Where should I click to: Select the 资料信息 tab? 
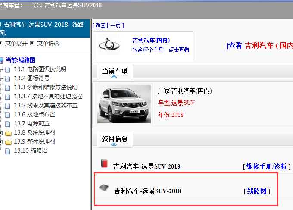coord(115,140)
